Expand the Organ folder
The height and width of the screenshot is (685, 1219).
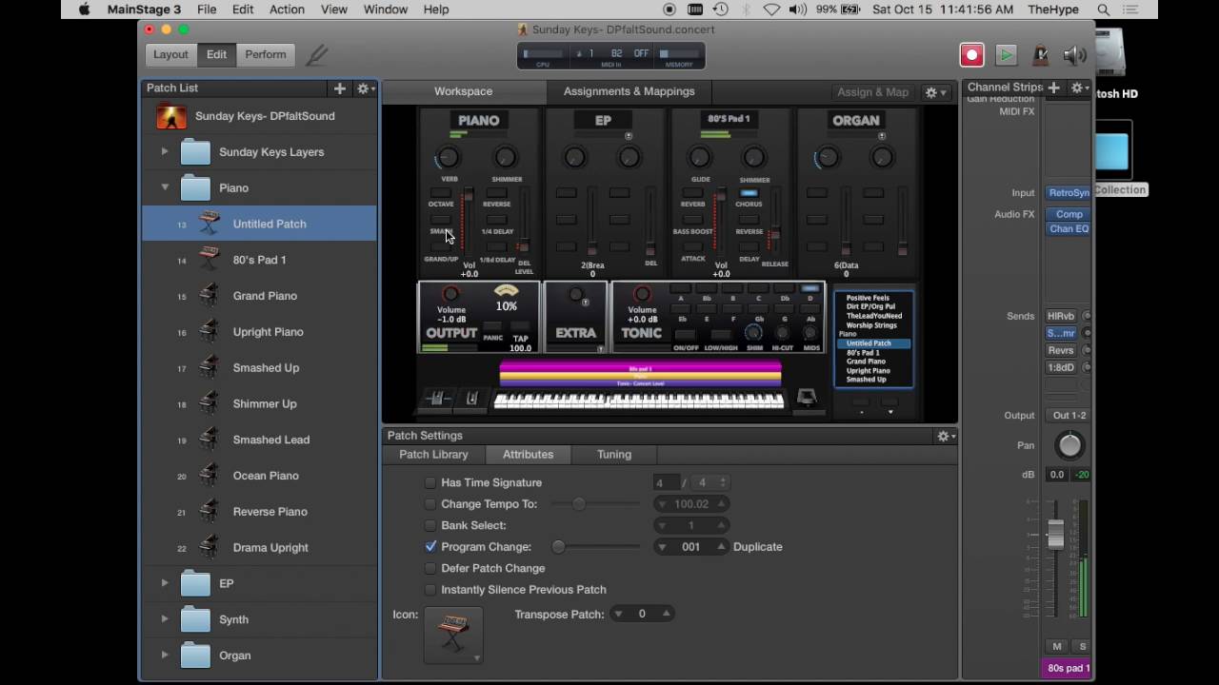coord(165,655)
